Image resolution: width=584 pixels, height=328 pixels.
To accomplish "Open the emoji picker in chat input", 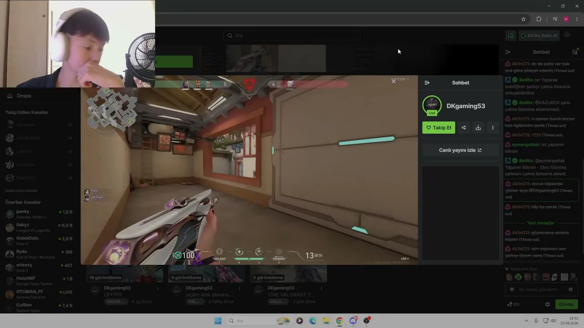I will point(570,289).
